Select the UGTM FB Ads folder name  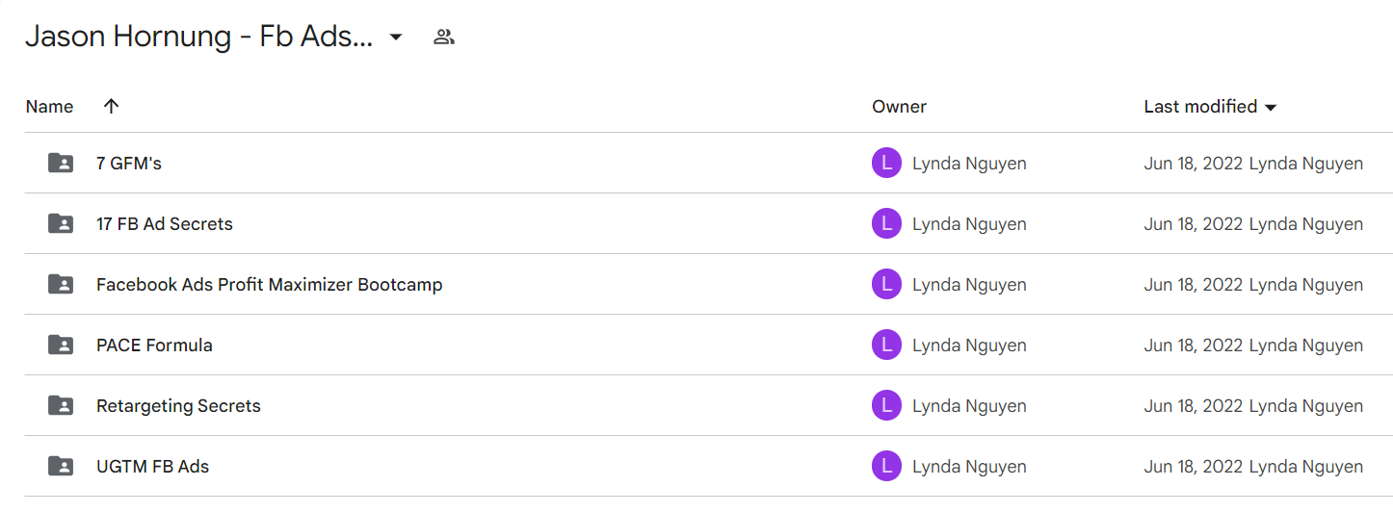coord(152,466)
